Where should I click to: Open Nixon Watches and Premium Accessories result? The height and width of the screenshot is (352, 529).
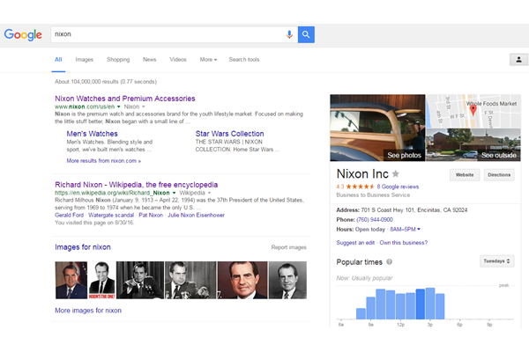tap(125, 99)
